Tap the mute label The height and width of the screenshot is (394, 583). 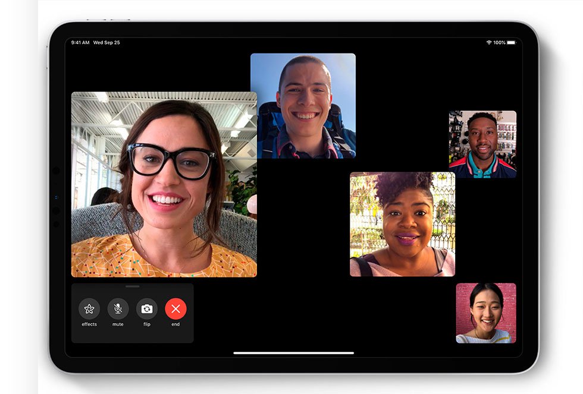pos(118,324)
